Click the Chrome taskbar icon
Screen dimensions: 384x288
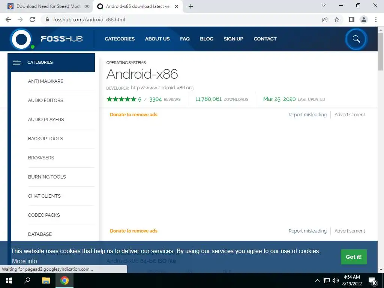tap(64, 280)
